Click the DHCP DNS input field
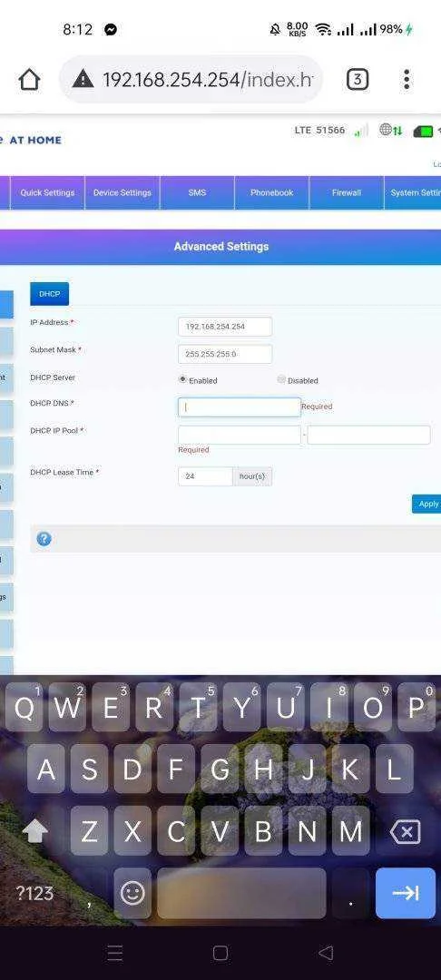Image resolution: width=441 pixels, height=980 pixels. (x=240, y=407)
